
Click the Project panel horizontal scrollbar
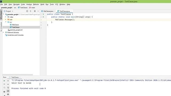point(18,75)
